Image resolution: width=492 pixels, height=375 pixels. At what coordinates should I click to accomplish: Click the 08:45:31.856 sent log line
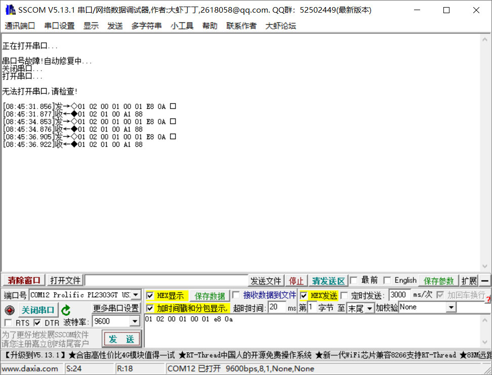(89, 106)
